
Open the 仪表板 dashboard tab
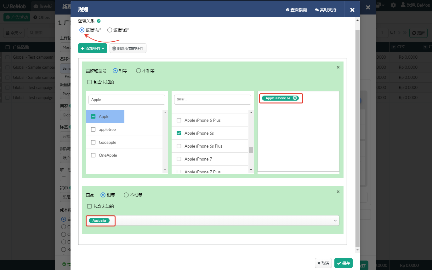43,6
